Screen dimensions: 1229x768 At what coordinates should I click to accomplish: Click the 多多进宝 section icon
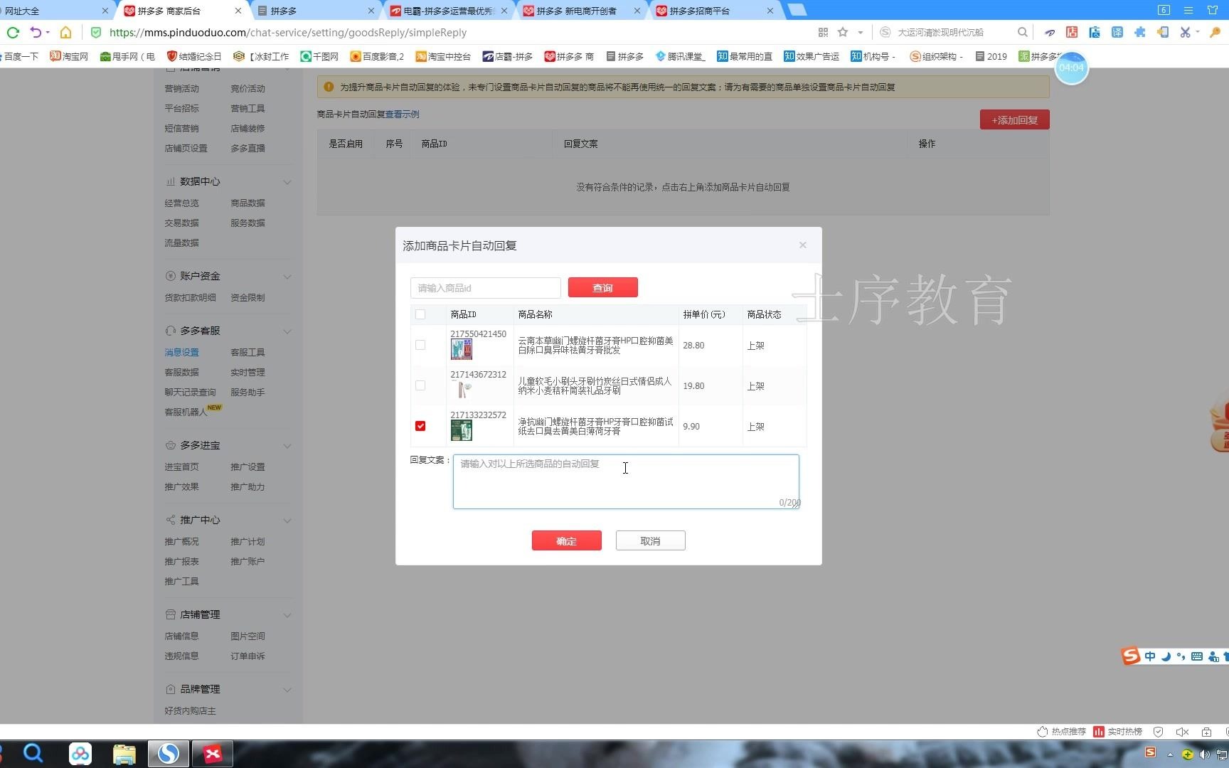[170, 445]
